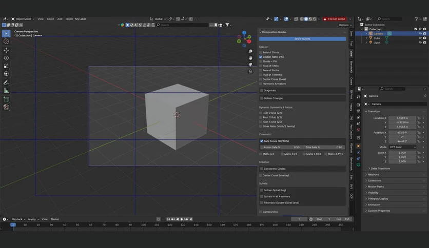The image size is (429, 248).
Task: Select the Cursor tool
Action: coord(6,42)
